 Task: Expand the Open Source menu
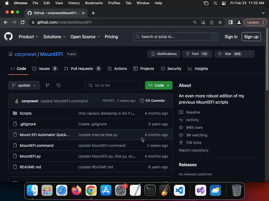[85, 37]
